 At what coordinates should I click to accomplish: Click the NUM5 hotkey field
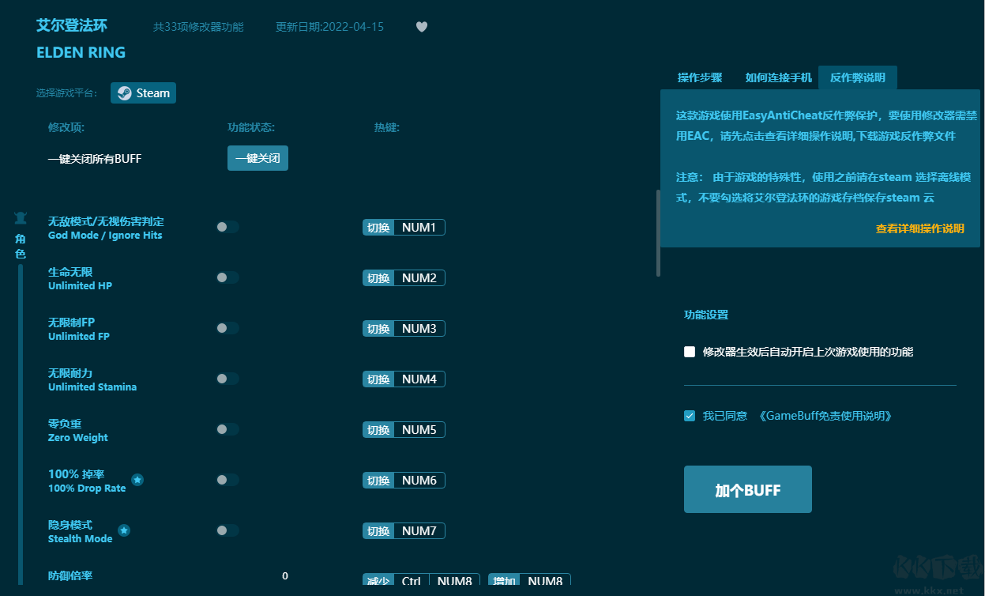[419, 430]
